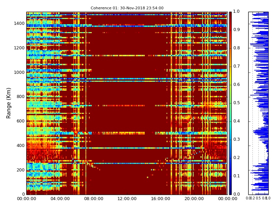
Task: Click the colorbar at the 0.5 green level
Action: click(230, 103)
